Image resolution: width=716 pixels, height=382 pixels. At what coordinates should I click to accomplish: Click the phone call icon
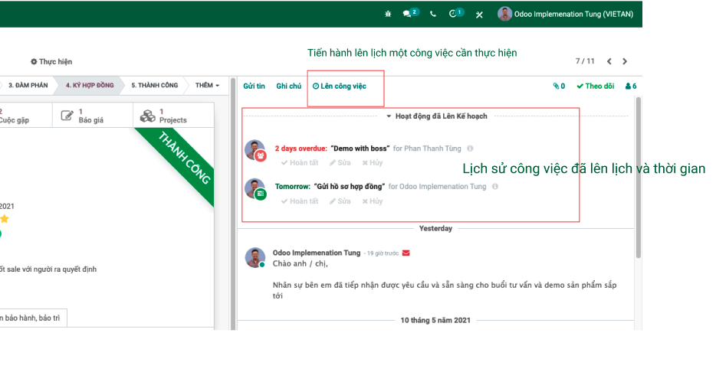tap(433, 14)
